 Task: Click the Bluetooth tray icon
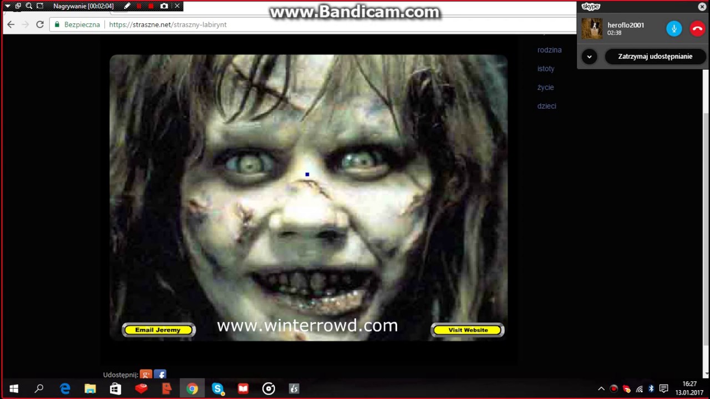tap(651, 389)
